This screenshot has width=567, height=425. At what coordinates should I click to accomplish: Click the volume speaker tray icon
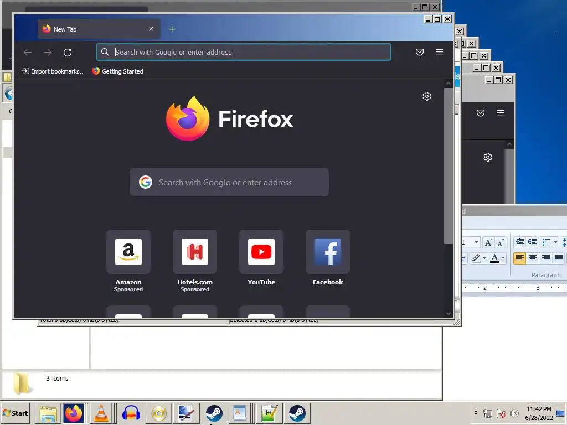click(x=514, y=413)
